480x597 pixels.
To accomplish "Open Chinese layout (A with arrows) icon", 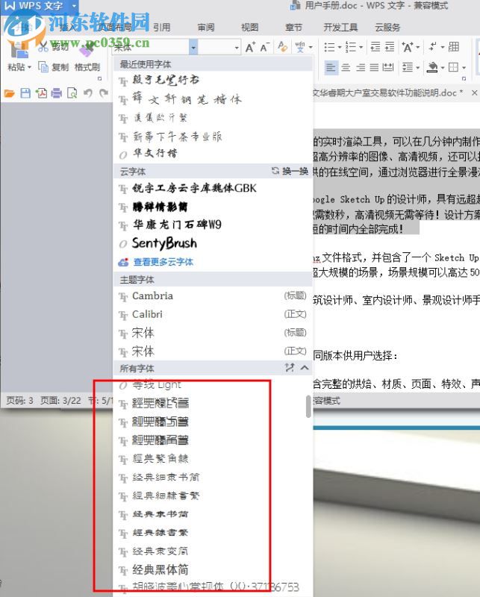I will point(408,47).
